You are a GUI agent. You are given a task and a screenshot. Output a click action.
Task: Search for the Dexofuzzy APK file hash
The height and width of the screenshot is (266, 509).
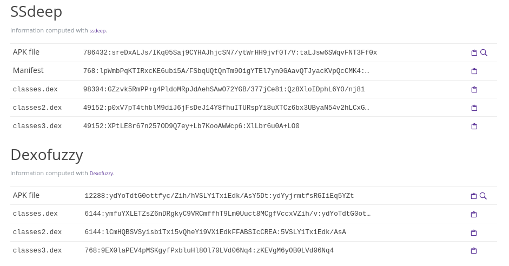point(484,196)
